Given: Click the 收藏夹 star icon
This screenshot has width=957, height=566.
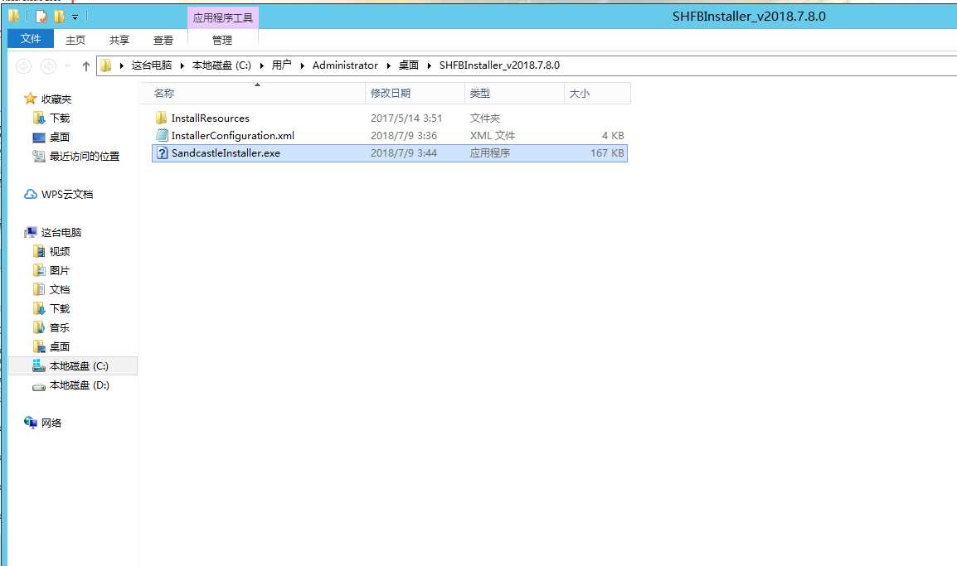Looking at the screenshot, I should pyautogui.click(x=30, y=98).
